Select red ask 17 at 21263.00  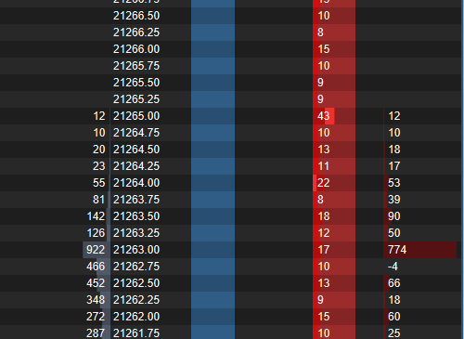click(334, 250)
